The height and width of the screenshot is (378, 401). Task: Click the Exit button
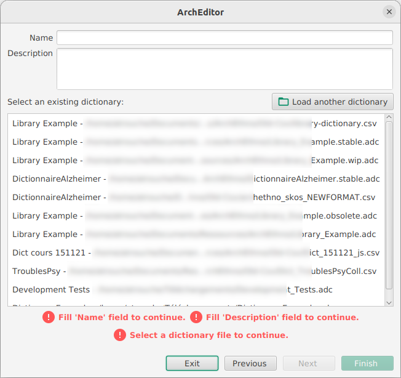tap(192, 363)
